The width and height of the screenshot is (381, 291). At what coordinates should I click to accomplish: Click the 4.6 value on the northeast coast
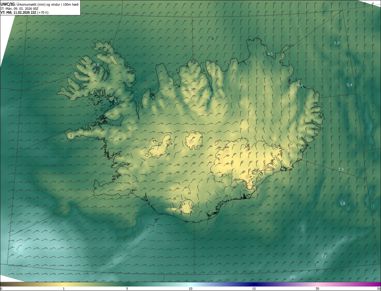click(x=300, y=85)
